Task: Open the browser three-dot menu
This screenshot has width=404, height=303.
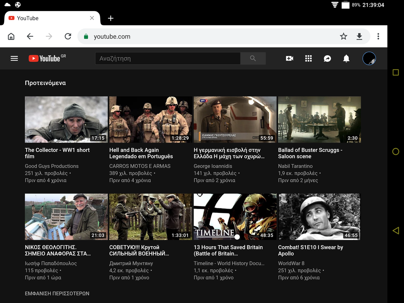Action: click(378, 36)
